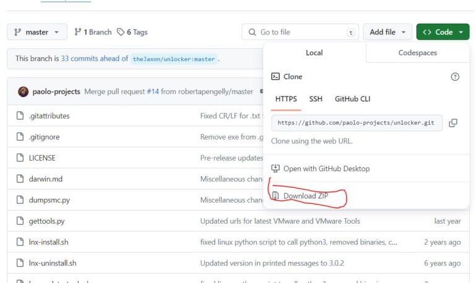The height and width of the screenshot is (283, 475).
Task: Choose Open with GitHub Desktop
Action: [x=320, y=169]
